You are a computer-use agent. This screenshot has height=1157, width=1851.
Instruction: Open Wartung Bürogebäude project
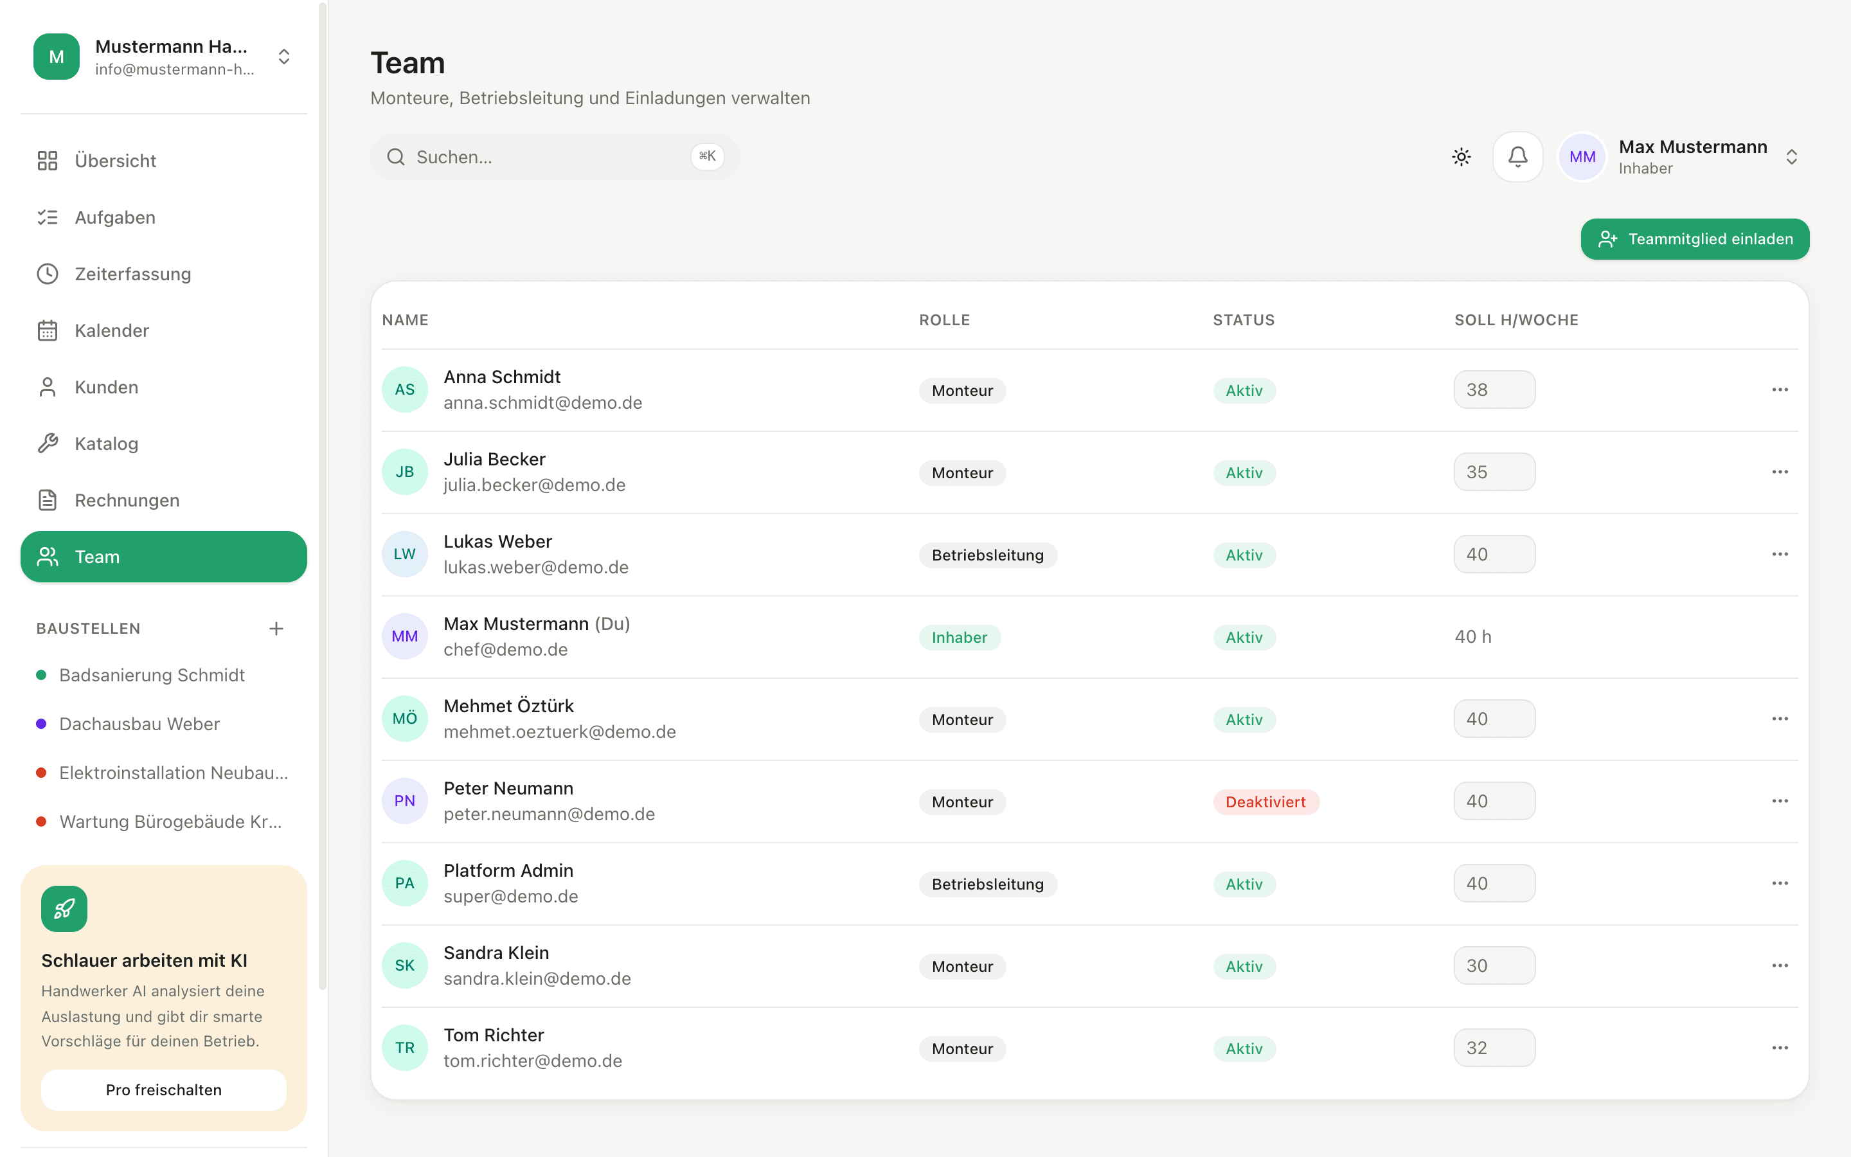coord(164,822)
